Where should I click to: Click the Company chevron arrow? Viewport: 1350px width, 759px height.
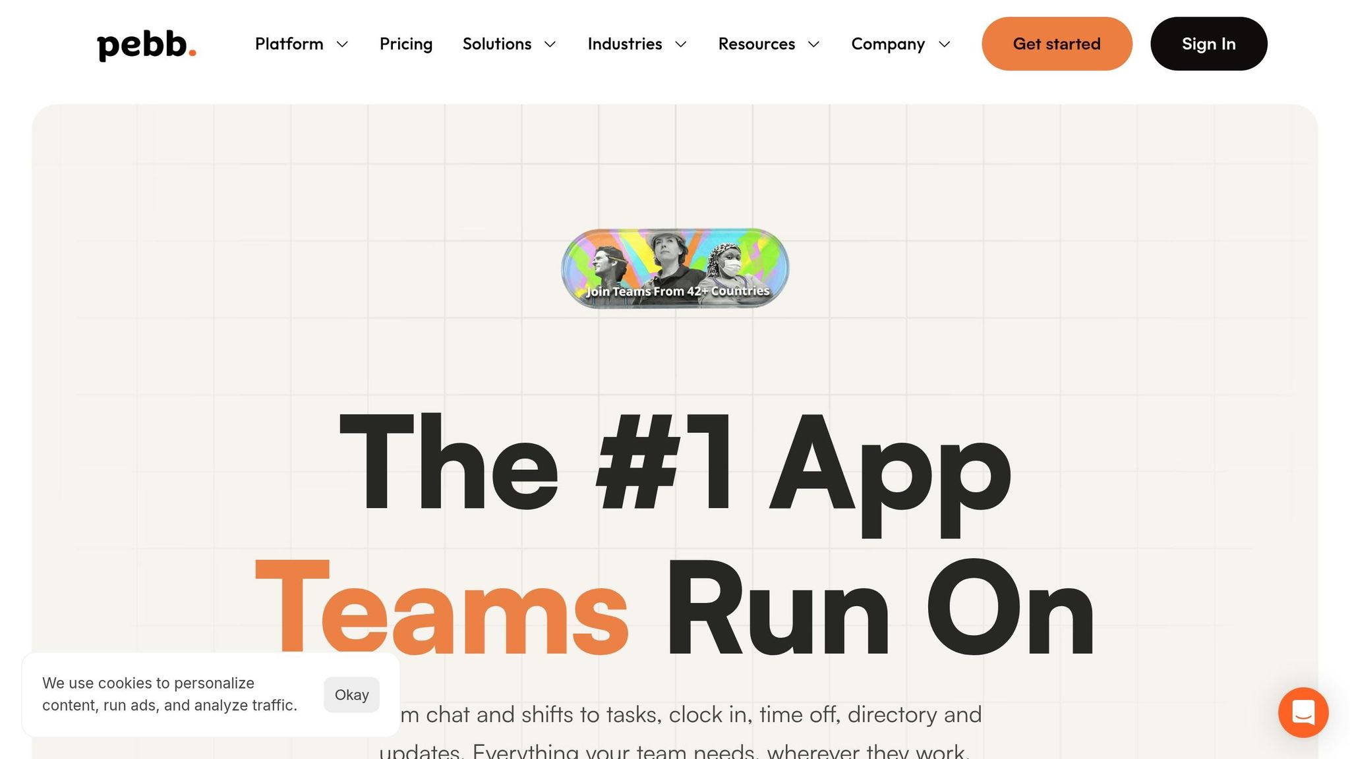(944, 44)
